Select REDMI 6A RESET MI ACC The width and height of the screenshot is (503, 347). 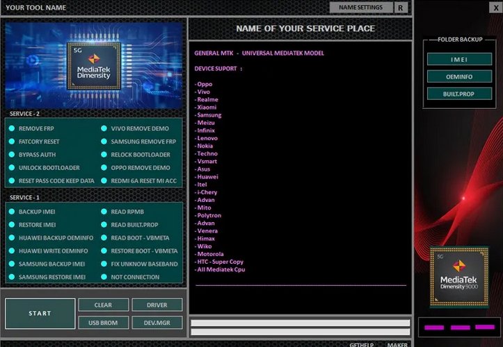coord(139,181)
